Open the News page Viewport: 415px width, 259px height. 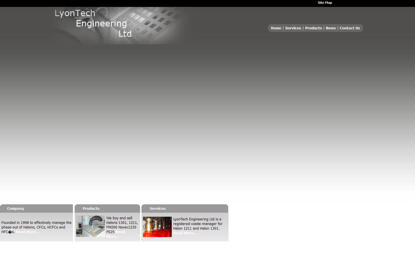click(331, 28)
